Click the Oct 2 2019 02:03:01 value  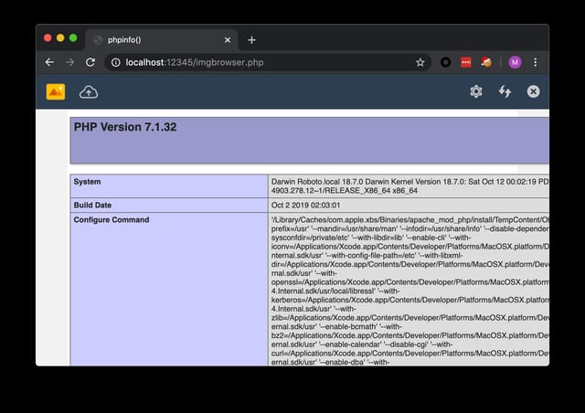tap(305, 206)
